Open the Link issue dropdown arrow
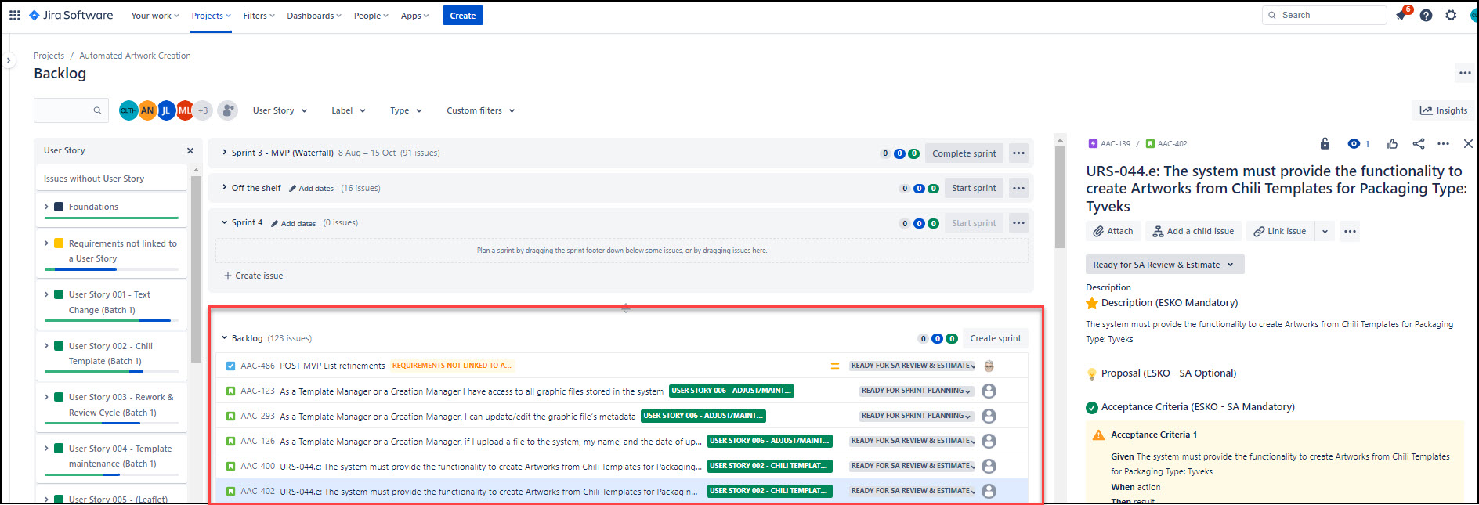This screenshot has height=505, width=1479. tap(1325, 231)
